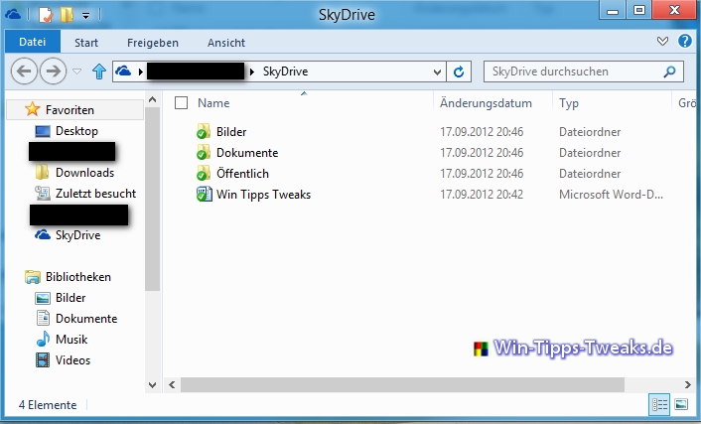This screenshot has height=424, width=701.
Task: Go forward with the Forward arrow button
Action: click(x=53, y=71)
